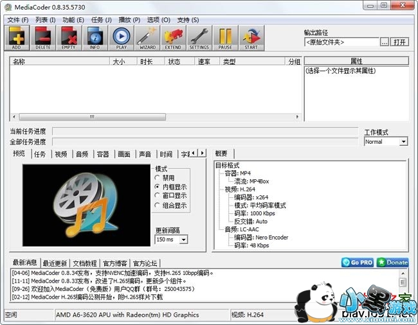Click the 当前任务进度 progress bar
Viewport: 418px width, 325px height.
[205, 131]
